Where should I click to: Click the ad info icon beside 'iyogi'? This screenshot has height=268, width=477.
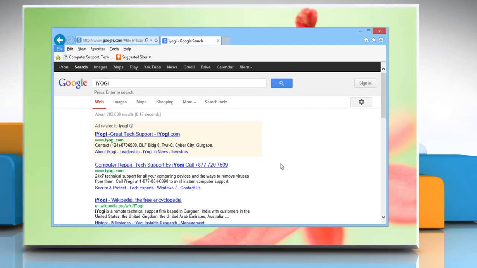131,126
